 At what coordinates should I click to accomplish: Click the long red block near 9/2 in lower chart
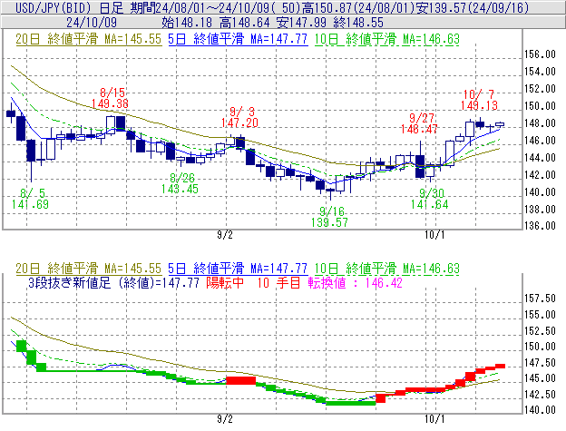pyautogui.click(x=240, y=380)
